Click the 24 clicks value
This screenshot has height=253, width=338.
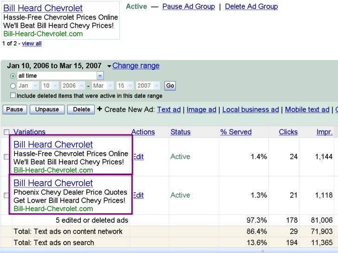[293, 157]
